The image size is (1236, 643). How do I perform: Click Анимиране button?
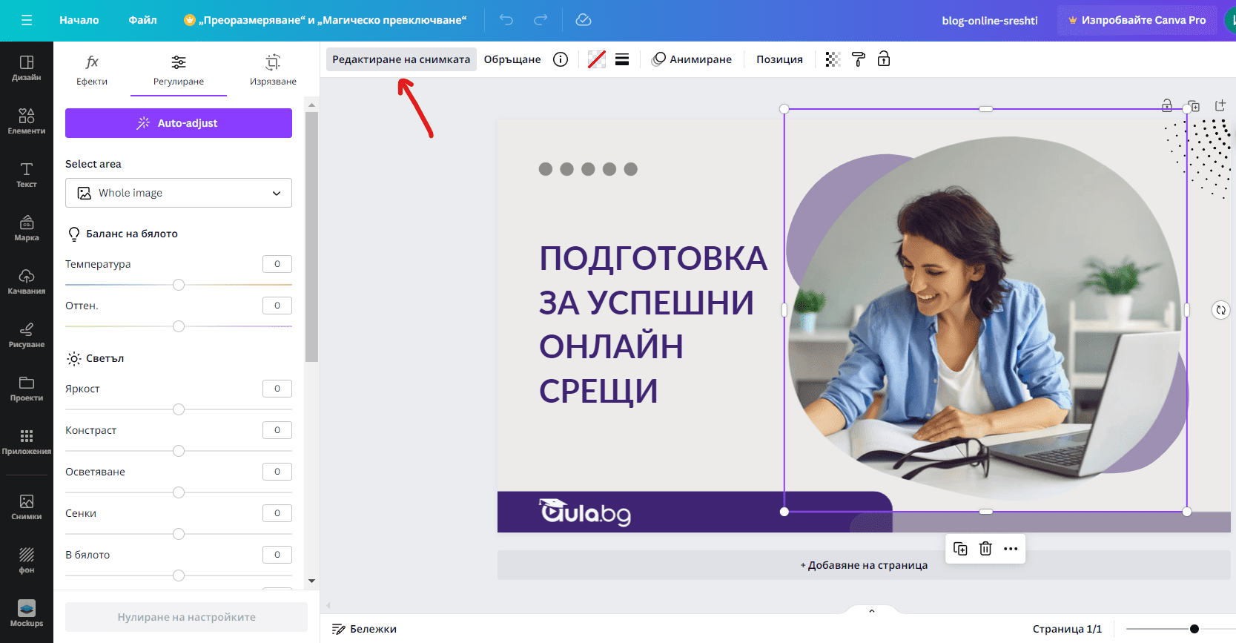(x=692, y=59)
